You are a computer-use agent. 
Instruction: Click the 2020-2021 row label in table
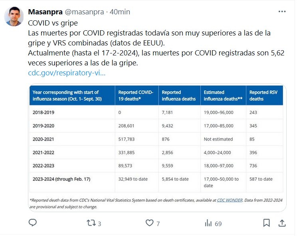44,139
